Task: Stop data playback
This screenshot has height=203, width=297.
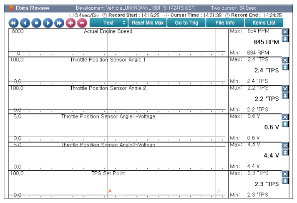Action: 36,23
